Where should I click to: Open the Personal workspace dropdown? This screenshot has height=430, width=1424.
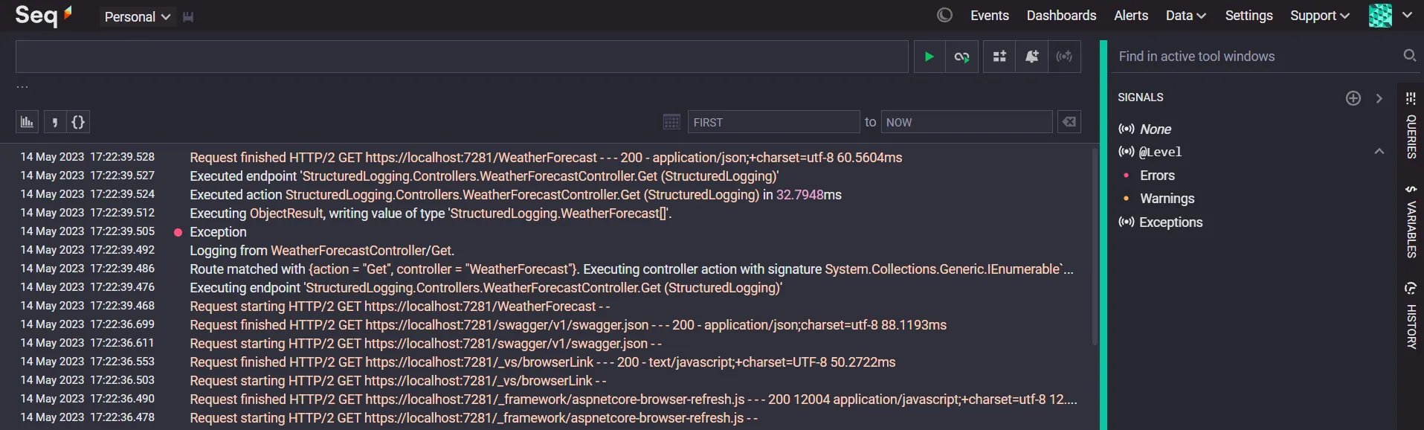pyautogui.click(x=138, y=16)
